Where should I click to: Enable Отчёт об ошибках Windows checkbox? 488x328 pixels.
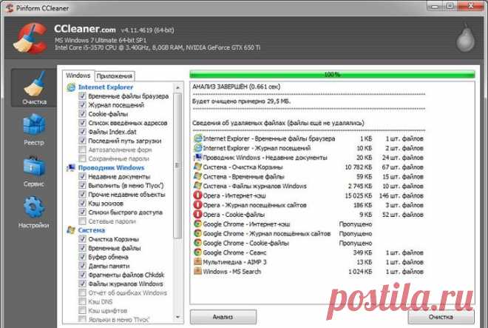click(82, 292)
